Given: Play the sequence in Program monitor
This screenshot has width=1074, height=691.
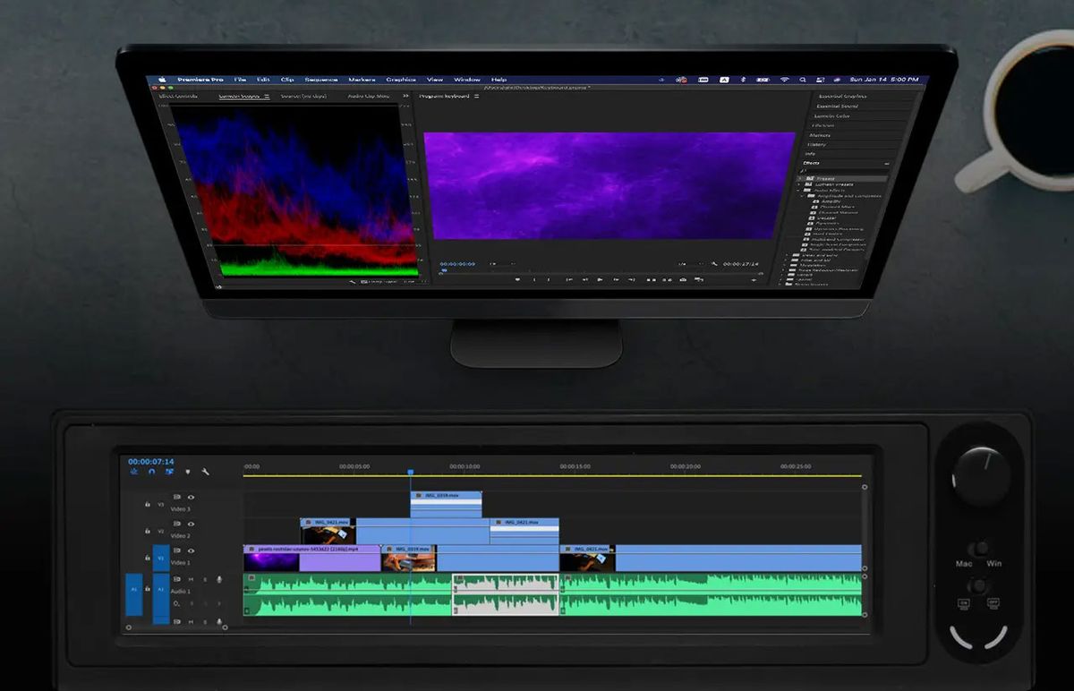Looking at the screenshot, I should click(x=601, y=279).
